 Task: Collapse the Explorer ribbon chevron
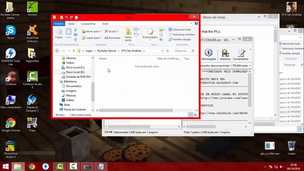click(191, 23)
